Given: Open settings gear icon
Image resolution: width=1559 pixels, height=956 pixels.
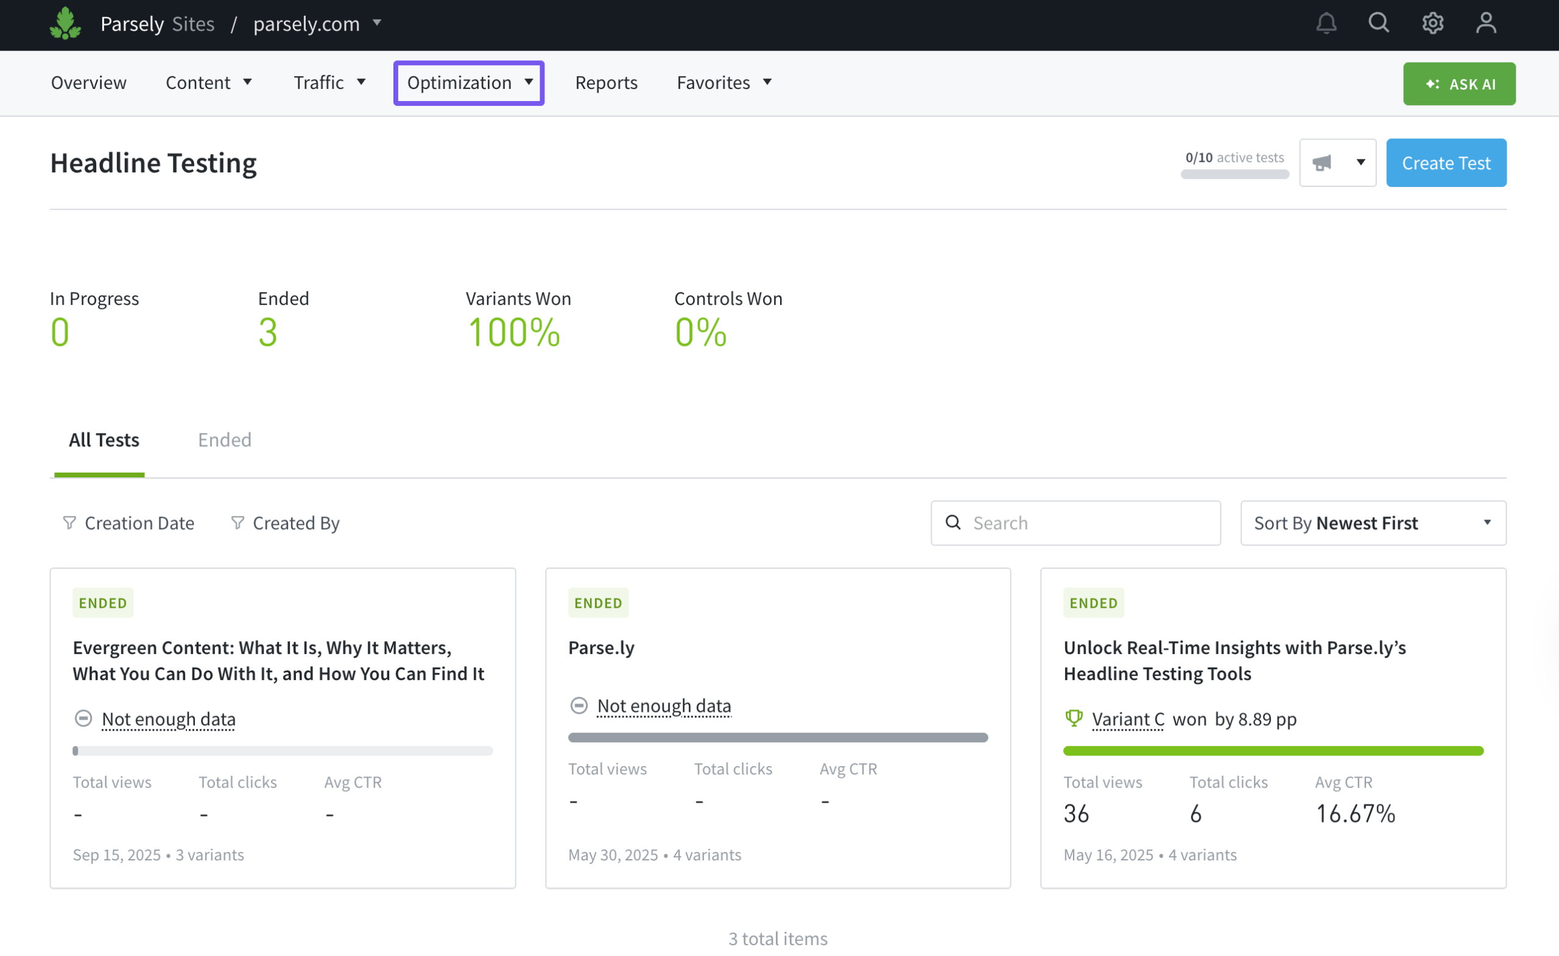Looking at the screenshot, I should click(x=1432, y=23).
